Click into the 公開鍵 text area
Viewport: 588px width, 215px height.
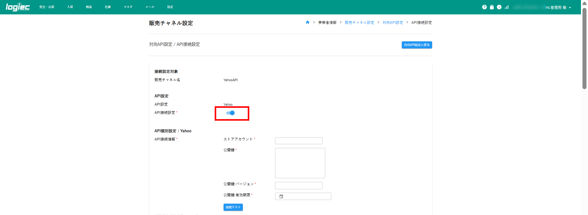(x=300, y=163)
